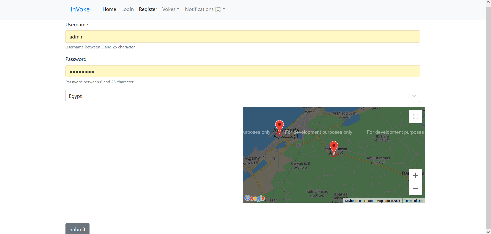Screen dimensions: 491x234
Task: Click 'Map data ©2021' text
Action: [388, 201]
